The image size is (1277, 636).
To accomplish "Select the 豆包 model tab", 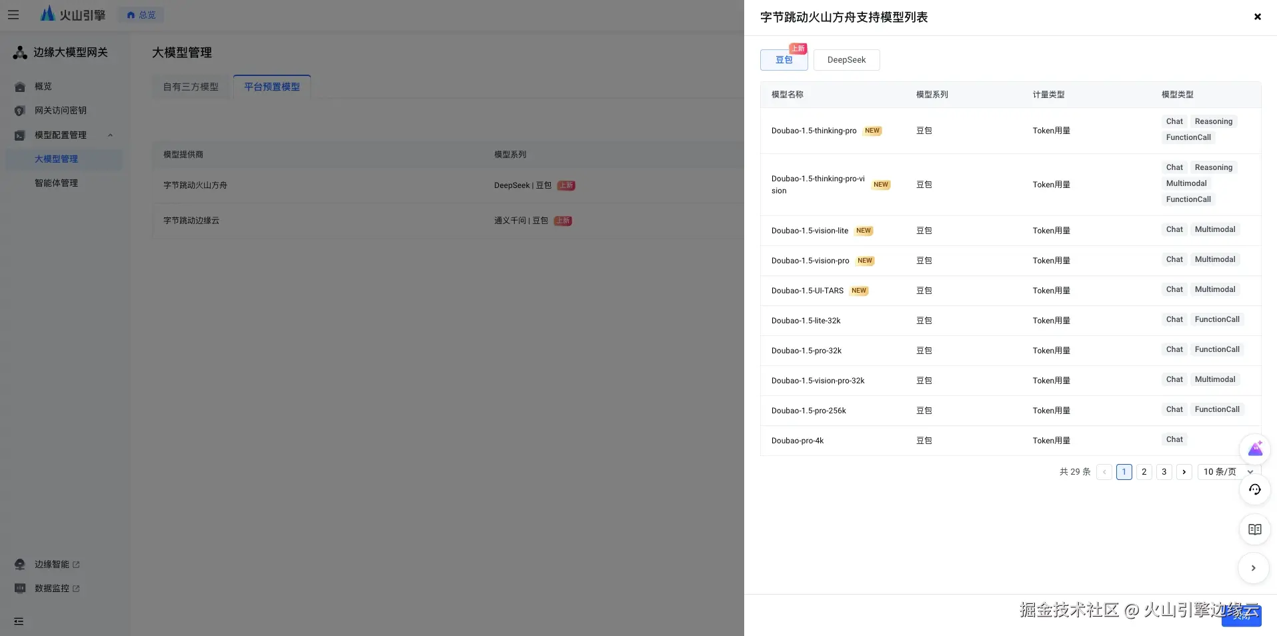I will point(784,60).
